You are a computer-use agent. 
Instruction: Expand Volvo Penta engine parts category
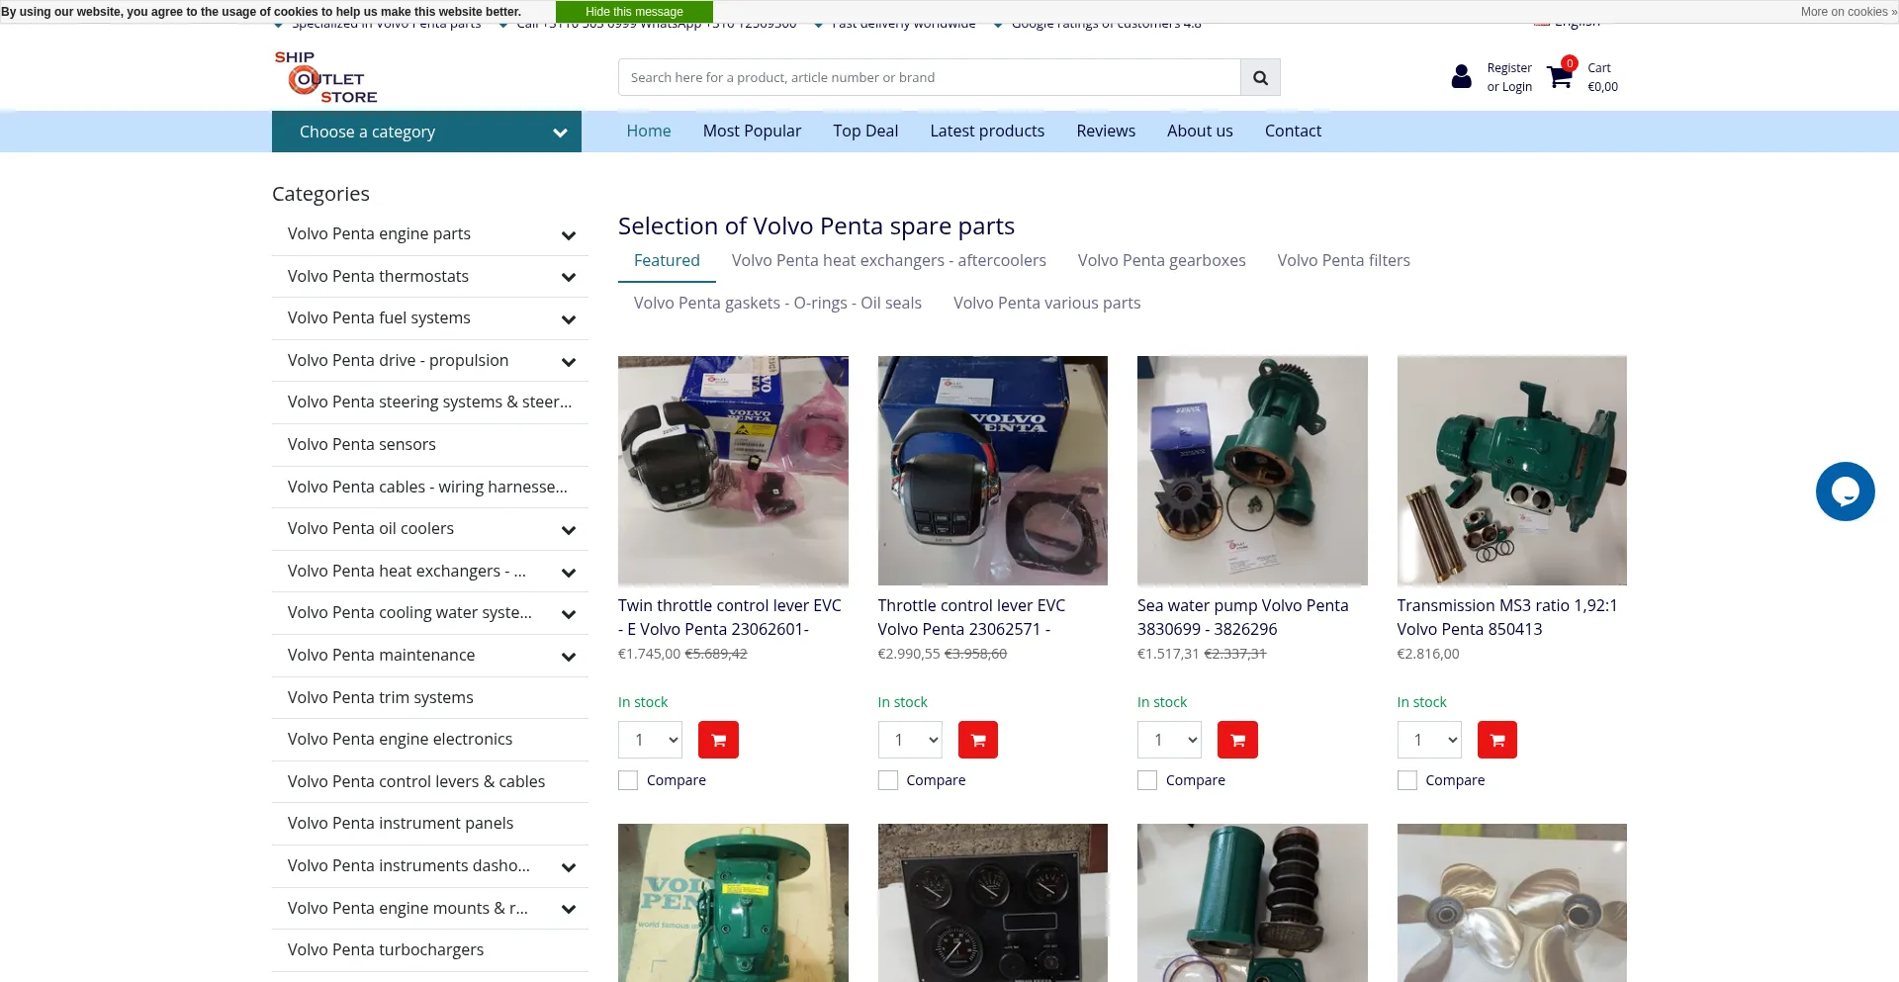pos(569,235)
